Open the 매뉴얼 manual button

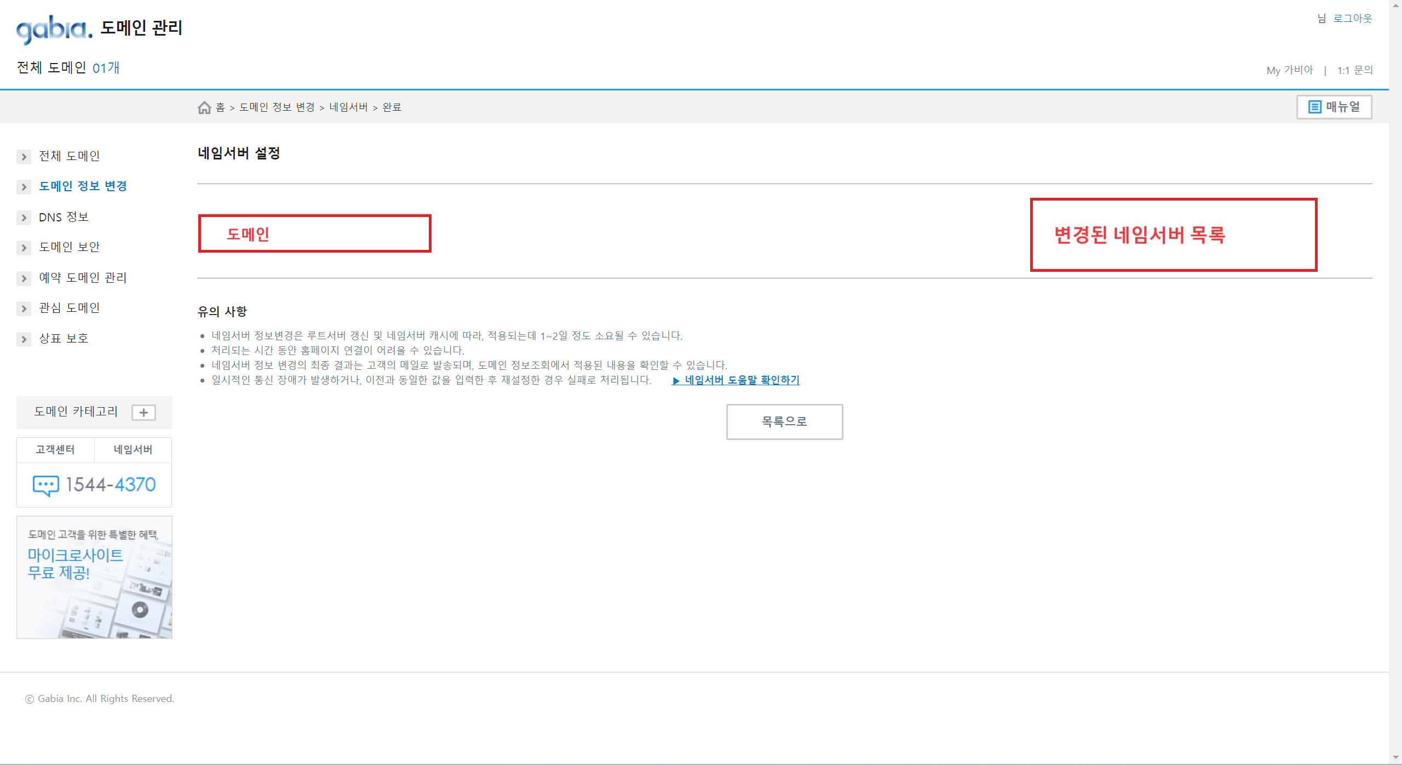pos(1334,107)
